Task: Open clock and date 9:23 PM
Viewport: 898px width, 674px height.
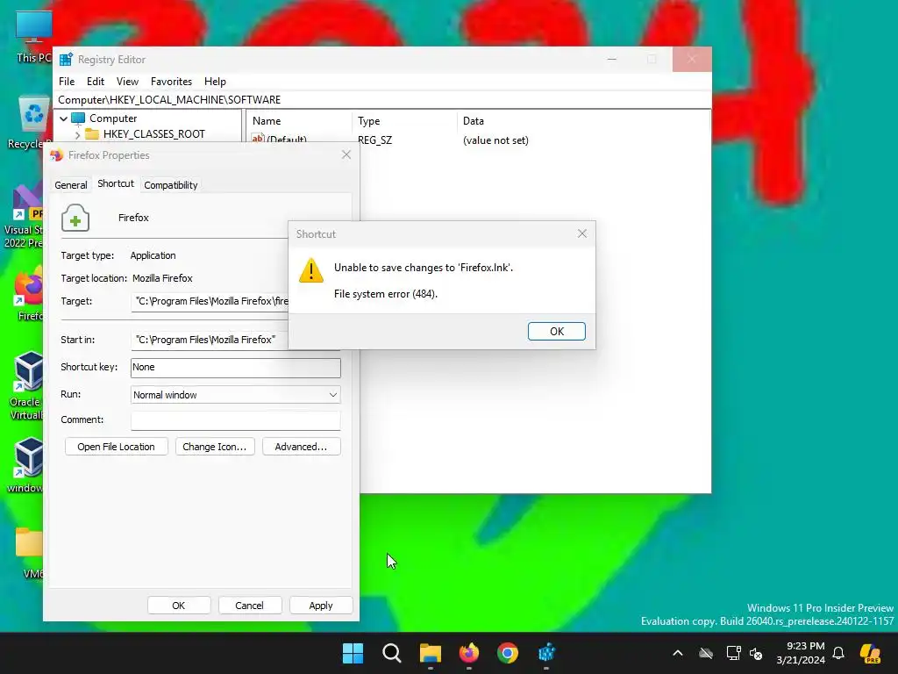Action: tap(801, 653)
